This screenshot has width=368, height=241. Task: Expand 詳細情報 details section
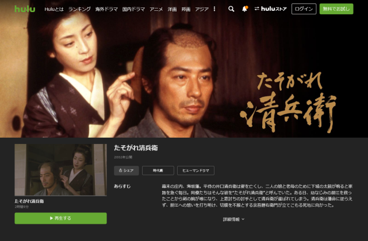[233, 219]
